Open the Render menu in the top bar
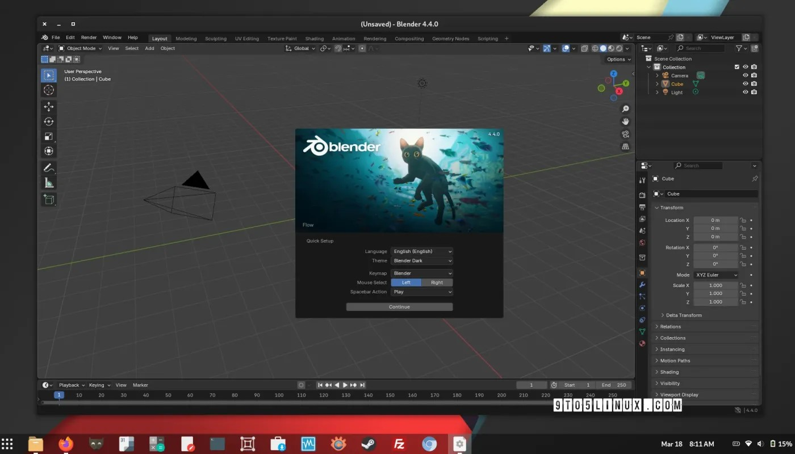The height and width of the screenshot is (454, 795). coord(89,37)
